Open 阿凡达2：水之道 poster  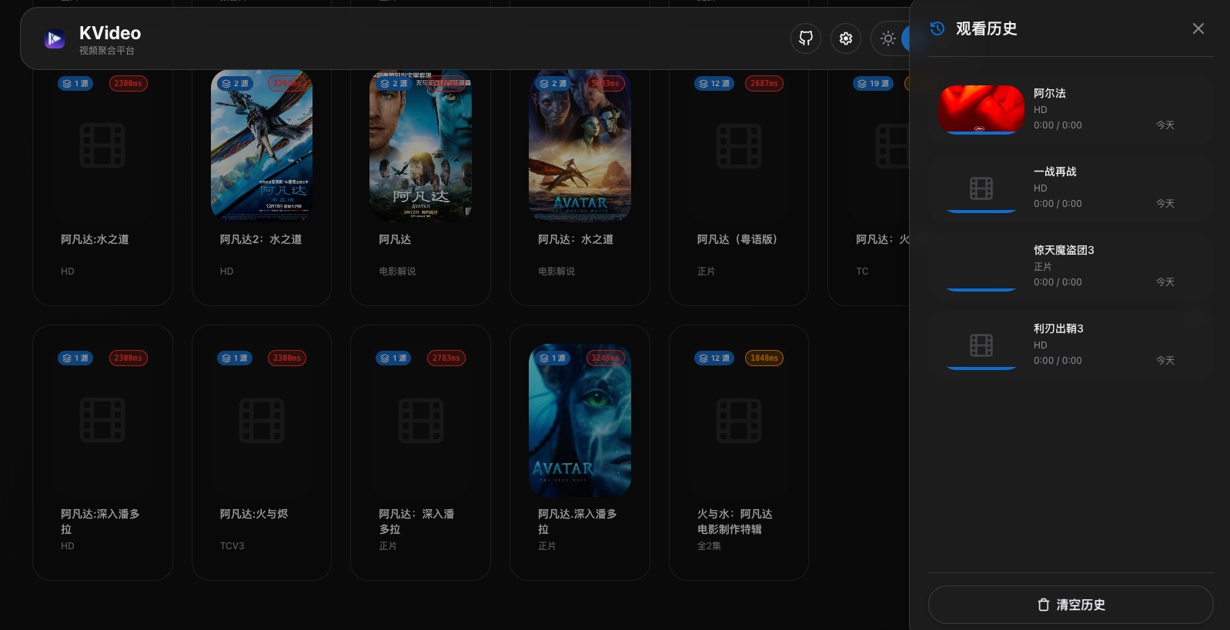262,145
